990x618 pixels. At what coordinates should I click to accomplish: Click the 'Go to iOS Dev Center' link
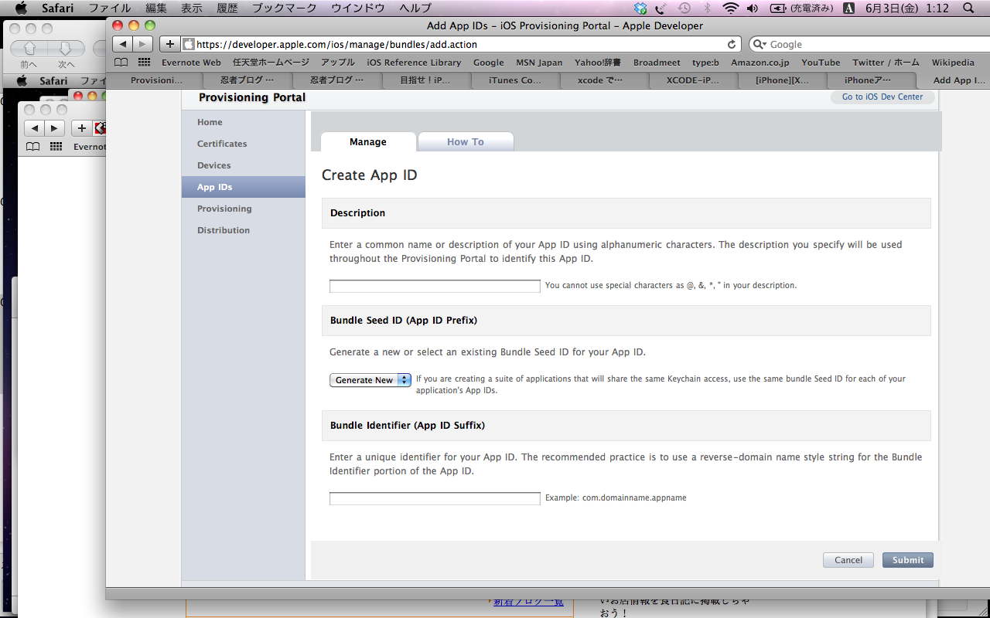(882, 97)
